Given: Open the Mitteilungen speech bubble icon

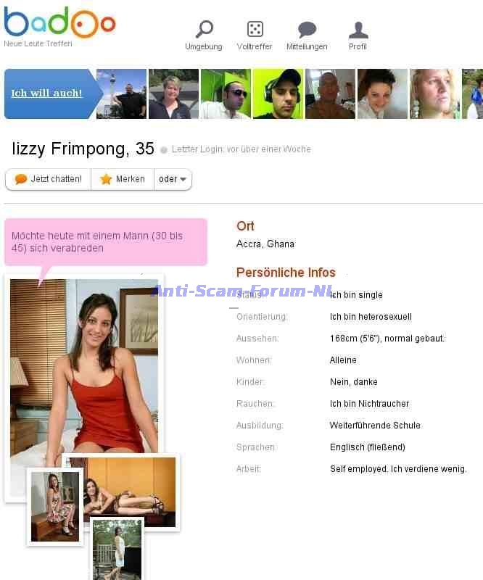Looking at the screenshot, I should 307,30.
